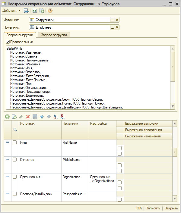Sort descending Я-А icon
The height and width of the screenshot is (213, 181).
pos(63,117)
